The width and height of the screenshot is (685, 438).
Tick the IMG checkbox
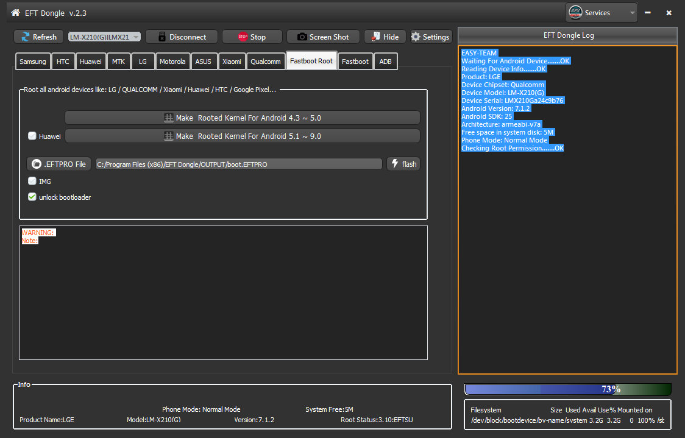[32, 181]
